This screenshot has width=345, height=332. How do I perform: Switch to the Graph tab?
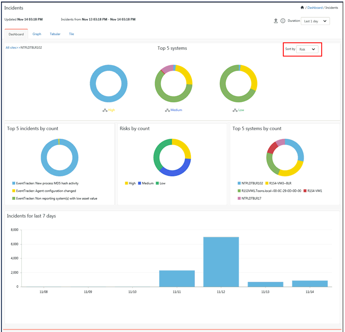click(37, 34)
